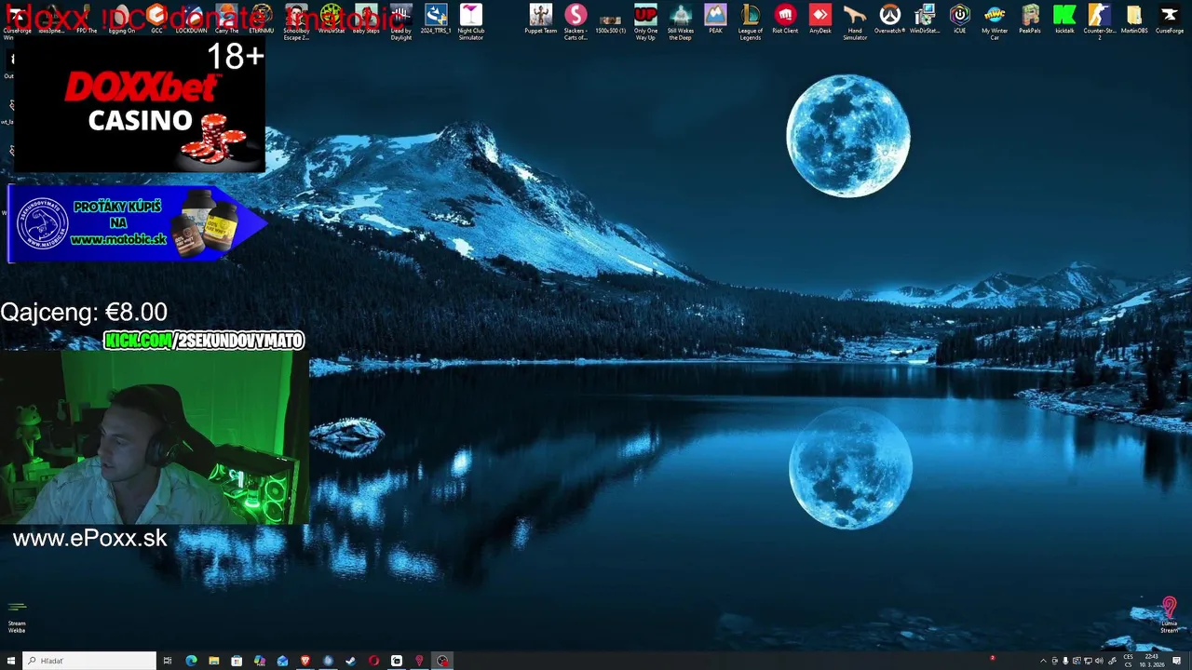Launch Counter-Strike 2 desktop icon

pos(1100,21)
